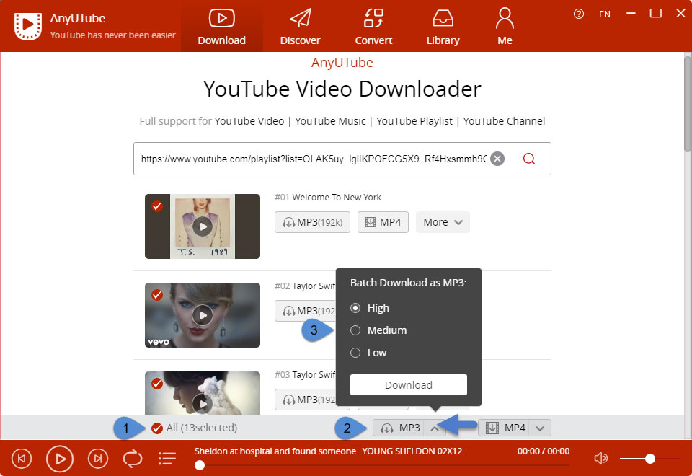692x476 pixels.
Task: Download Welcome To New York as MP4
Action: 383,222
